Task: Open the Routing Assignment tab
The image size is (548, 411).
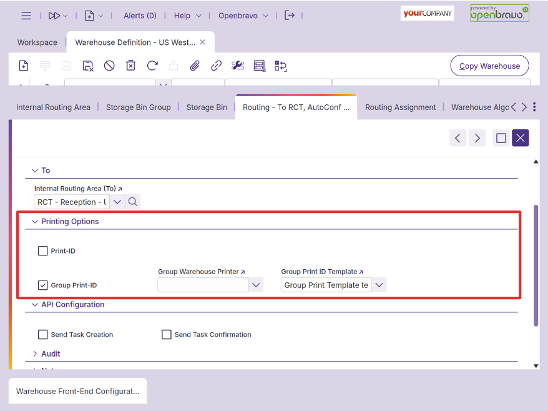Action: [400, 107]
